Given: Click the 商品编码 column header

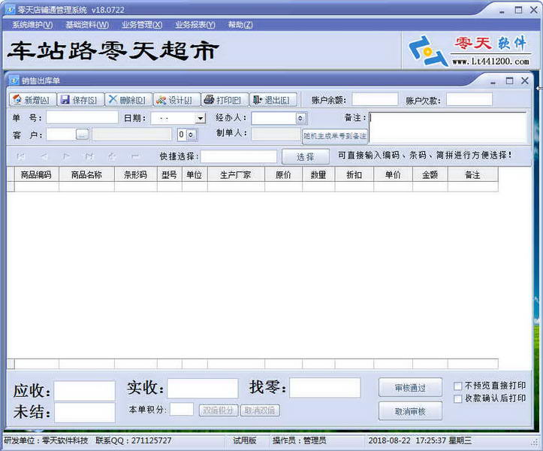Looking at the screenshot, I should click(x=36, y=174).
